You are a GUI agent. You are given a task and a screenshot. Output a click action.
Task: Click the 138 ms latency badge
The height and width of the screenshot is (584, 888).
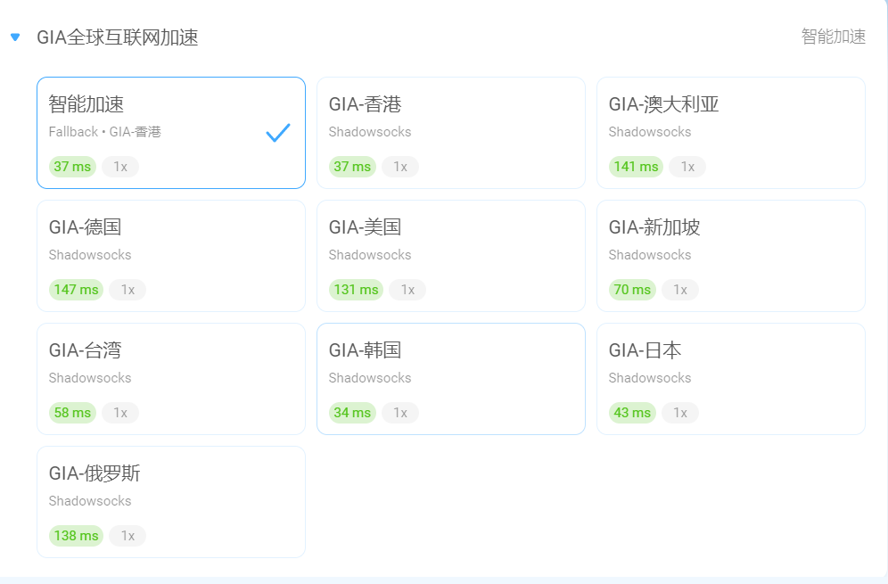click(x=76, y=535)
